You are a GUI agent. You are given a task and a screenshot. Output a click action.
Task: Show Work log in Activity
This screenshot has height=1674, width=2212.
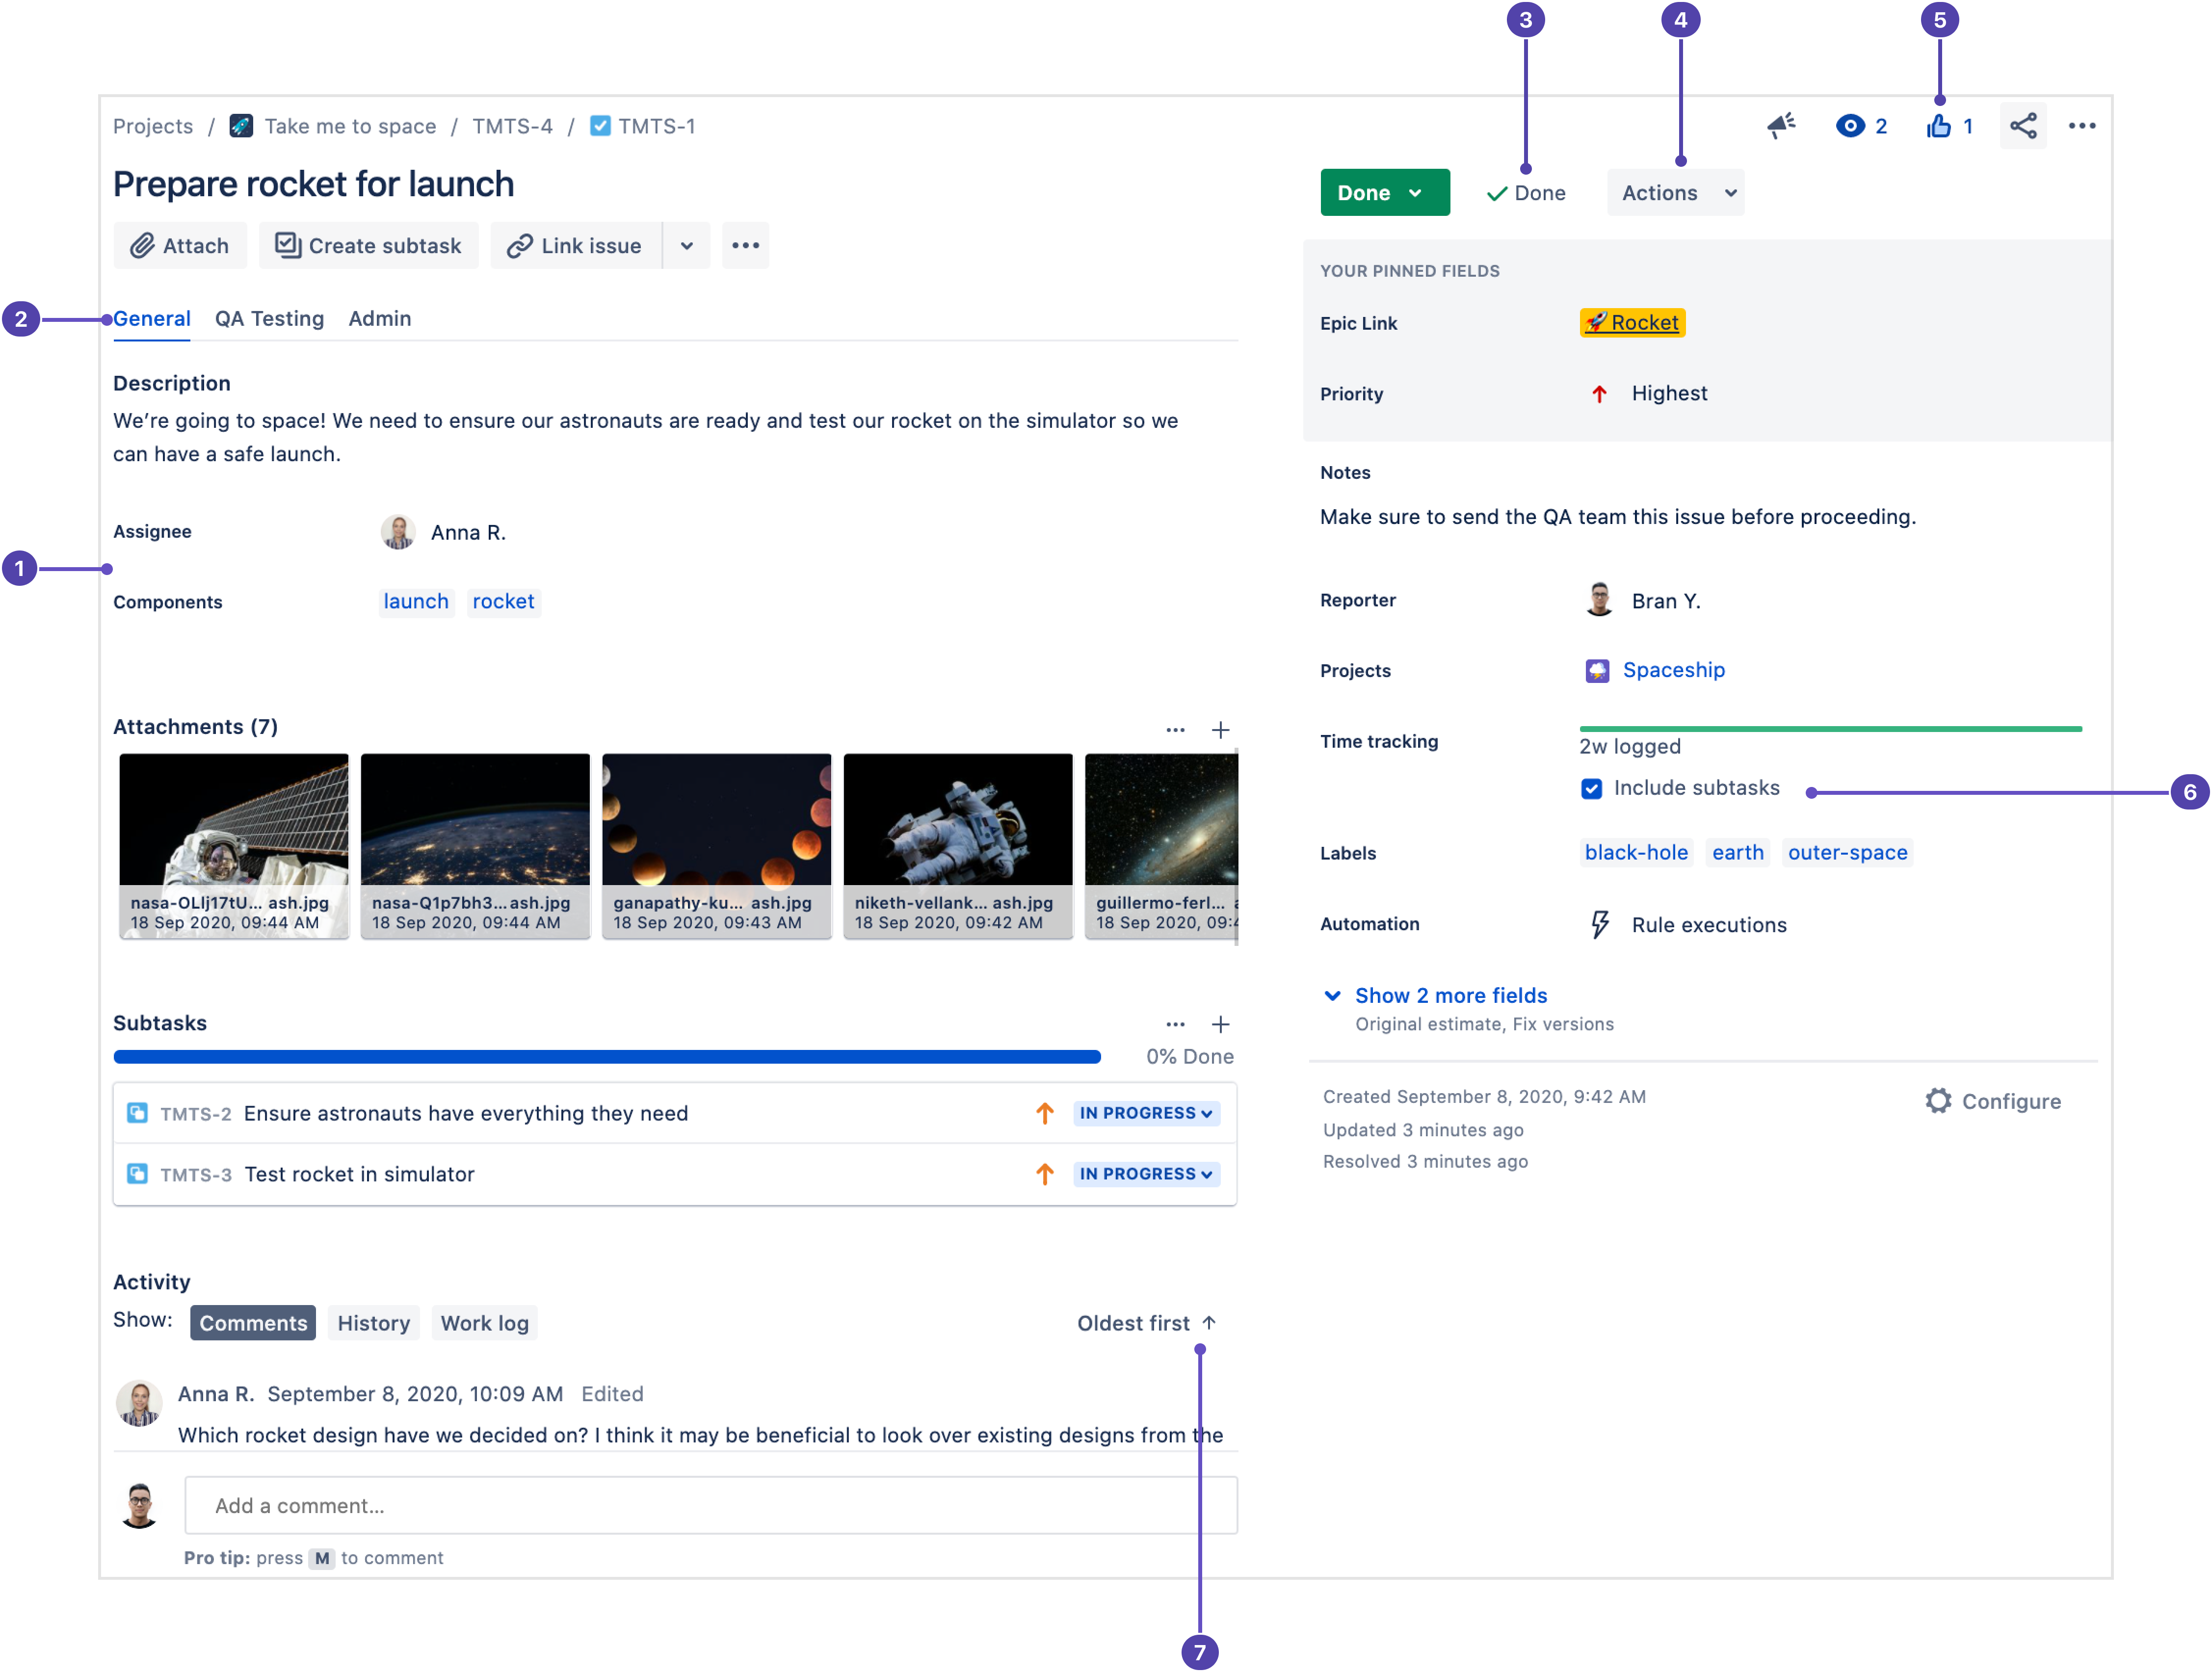click(x=485, y=1324)
